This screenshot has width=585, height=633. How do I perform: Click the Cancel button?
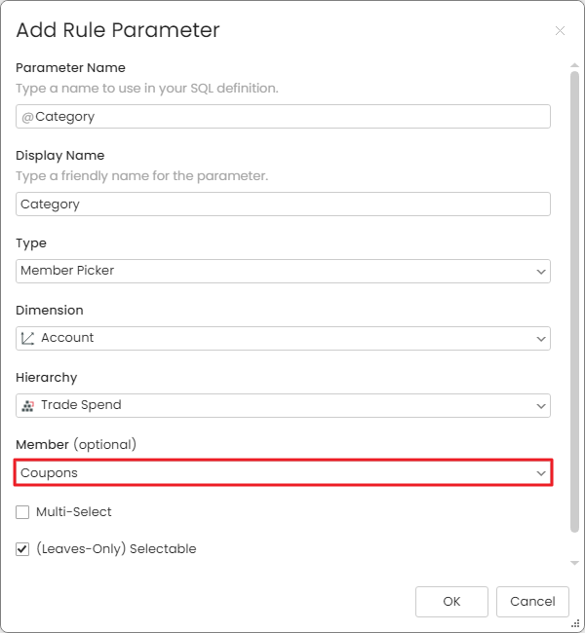532,602
